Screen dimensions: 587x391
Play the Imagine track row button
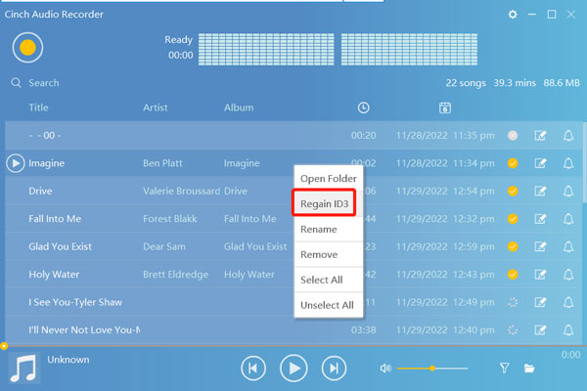(x=16, y=163)
